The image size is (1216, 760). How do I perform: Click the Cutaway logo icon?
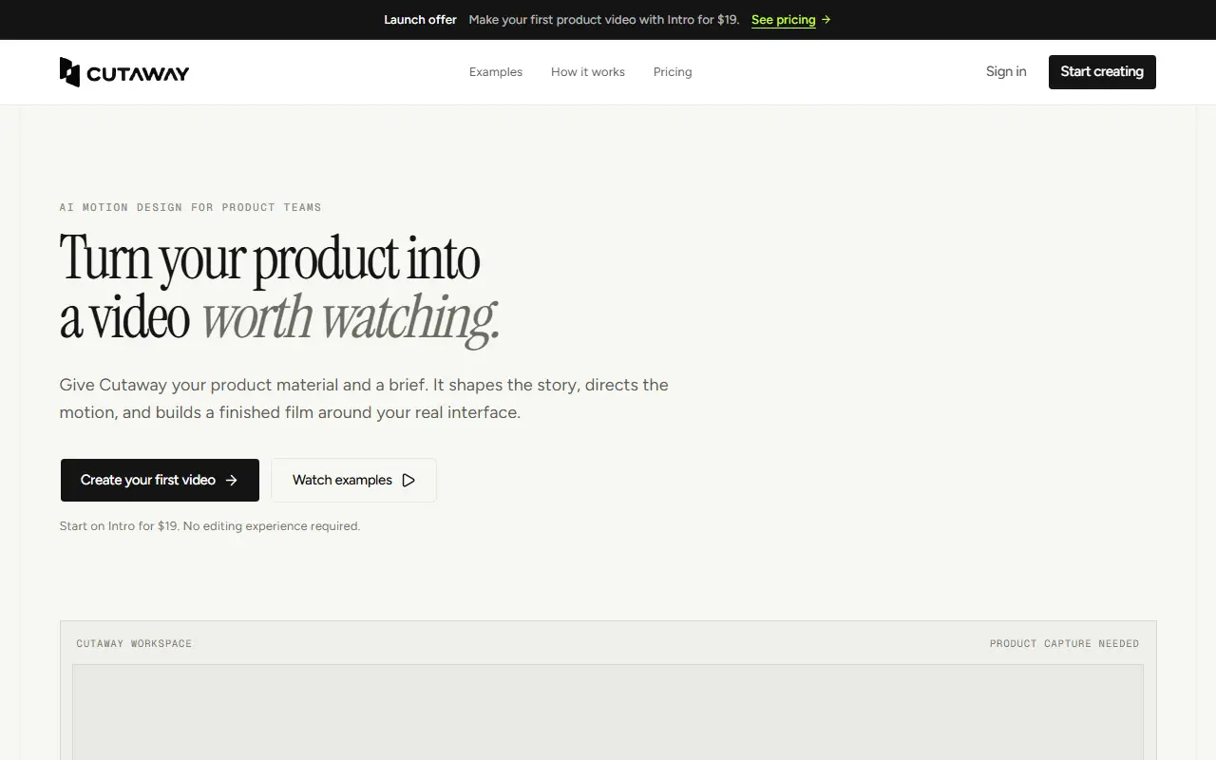pyautogui.click(x=69, y=72)
